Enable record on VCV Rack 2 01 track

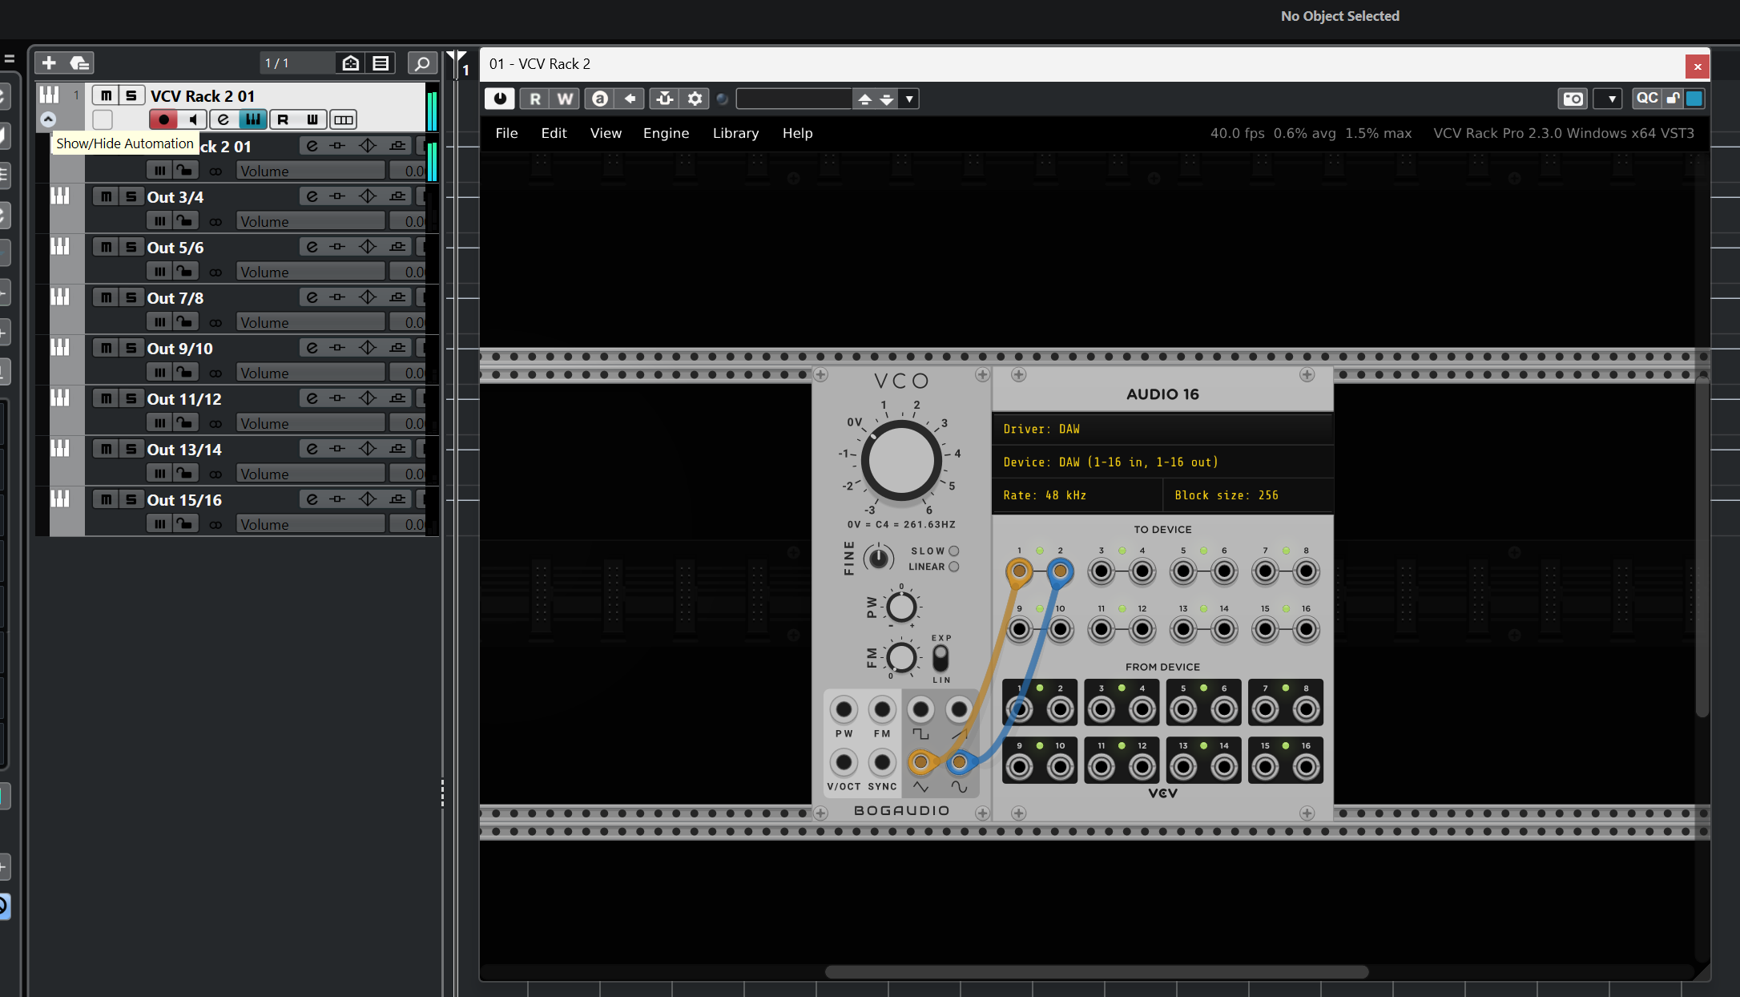pyautogui.click(x=163, y=119)
